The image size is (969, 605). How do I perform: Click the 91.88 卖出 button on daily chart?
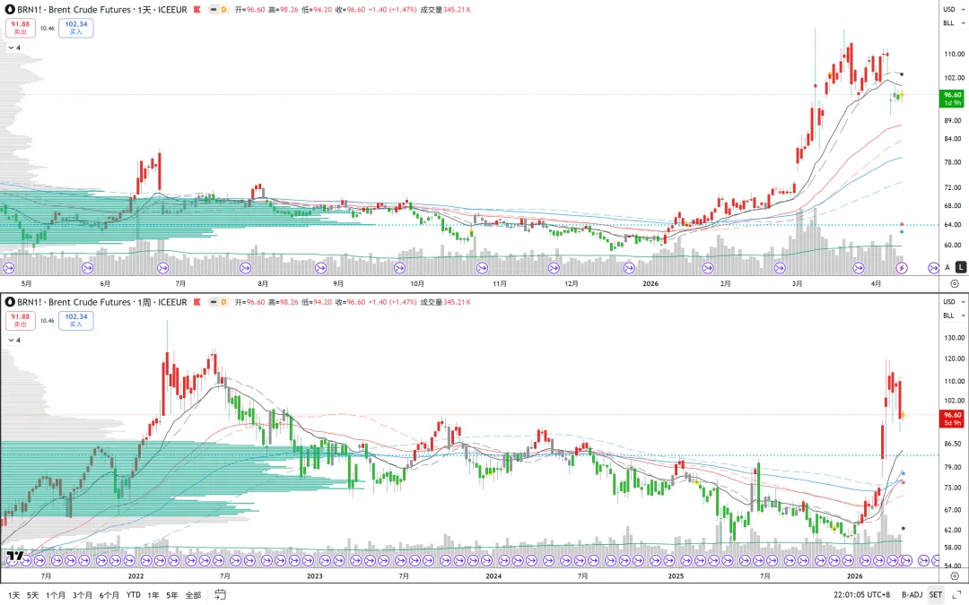pyautogui.click(x=21, y=28)
